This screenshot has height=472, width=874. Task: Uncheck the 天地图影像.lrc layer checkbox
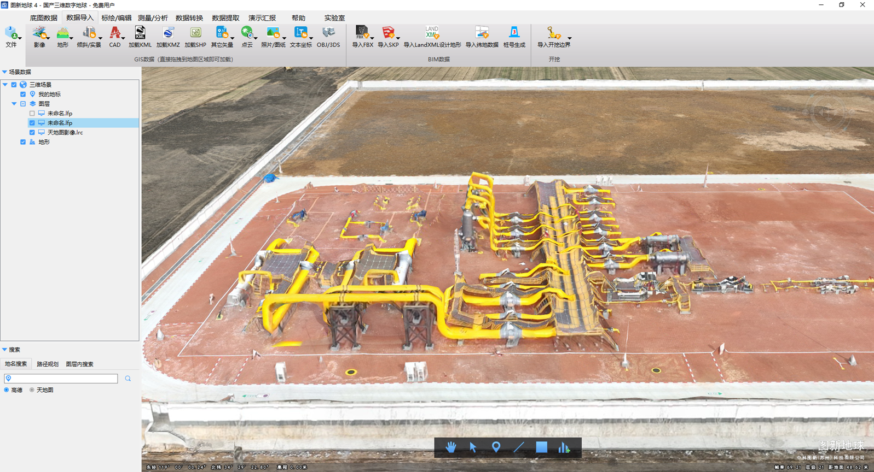(32, 133)
